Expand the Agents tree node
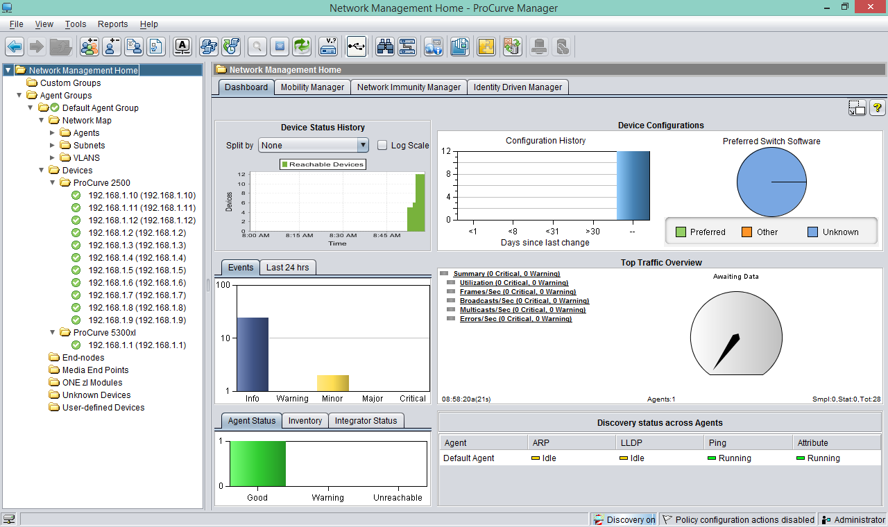 pos(51,132)
